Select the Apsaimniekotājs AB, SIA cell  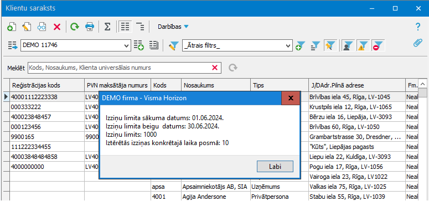point(216,187)
